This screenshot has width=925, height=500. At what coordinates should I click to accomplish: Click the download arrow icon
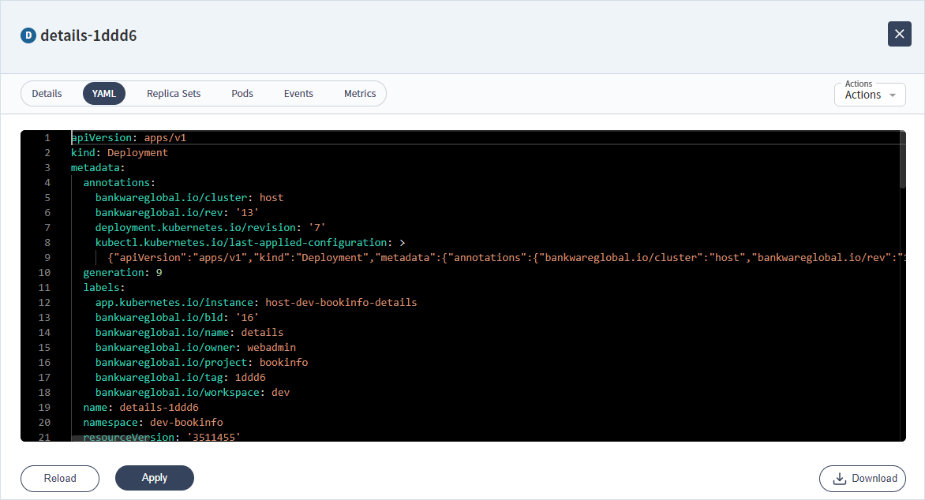click(839, 479)
